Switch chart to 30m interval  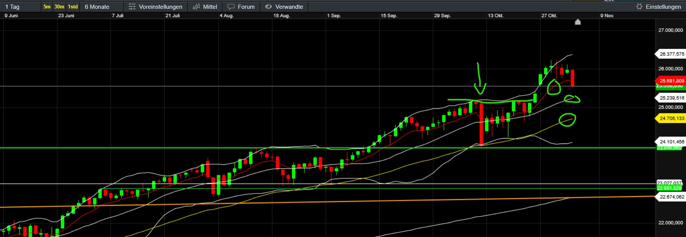[59, 6]
